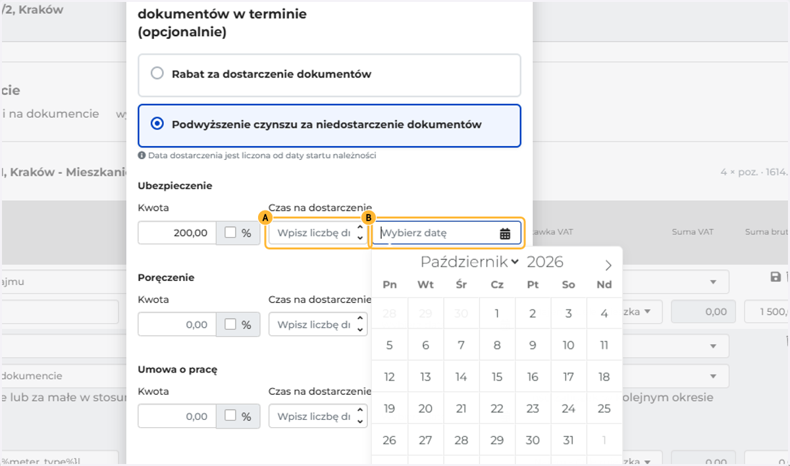Image resolution: width=790 pixels, height=466 pixels.
Task: Pick October 15 in the calendar
Action: coord(497,377)
